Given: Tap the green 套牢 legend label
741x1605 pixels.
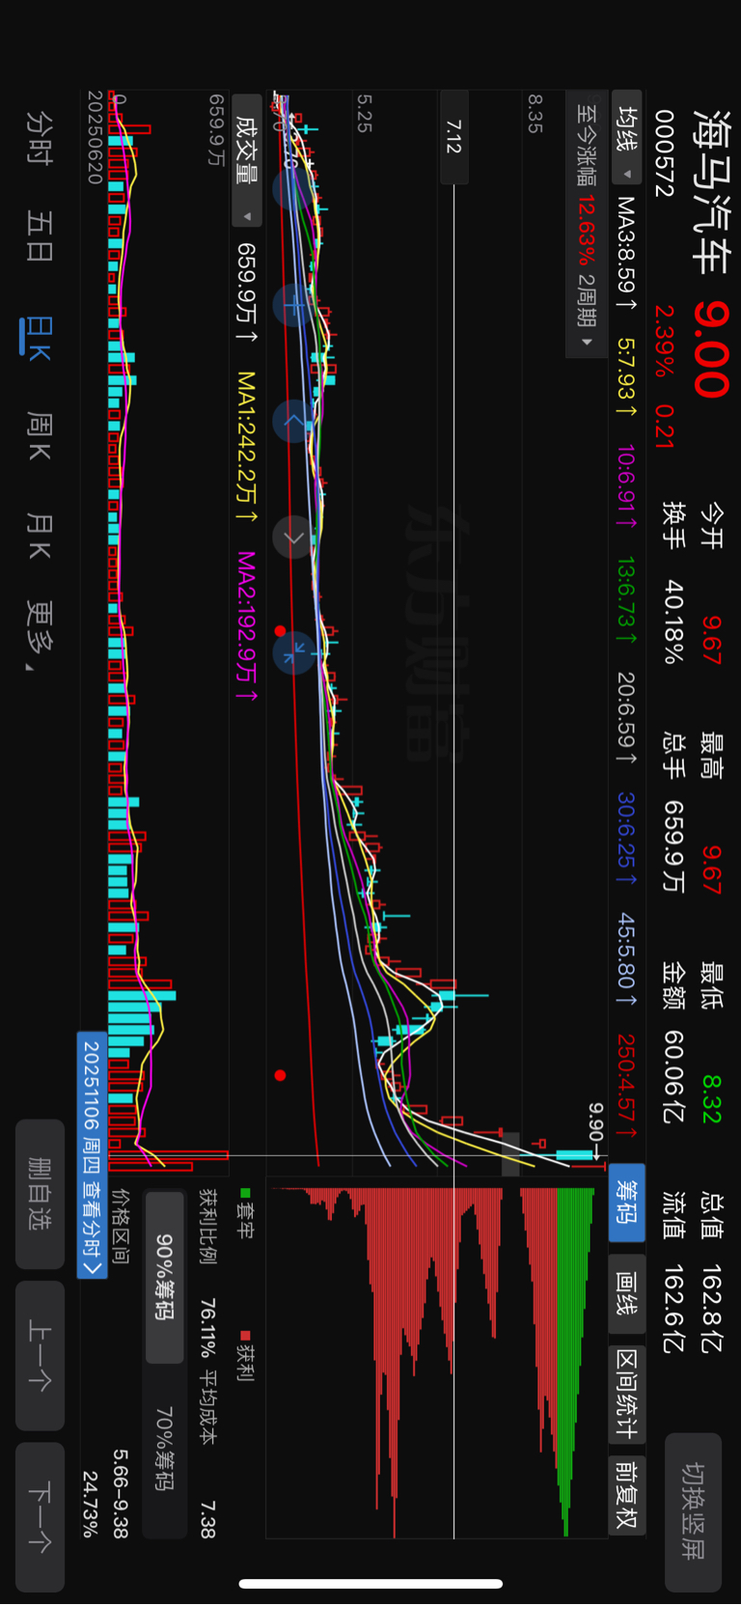Looking at the screenshot, I should 246,1214.
